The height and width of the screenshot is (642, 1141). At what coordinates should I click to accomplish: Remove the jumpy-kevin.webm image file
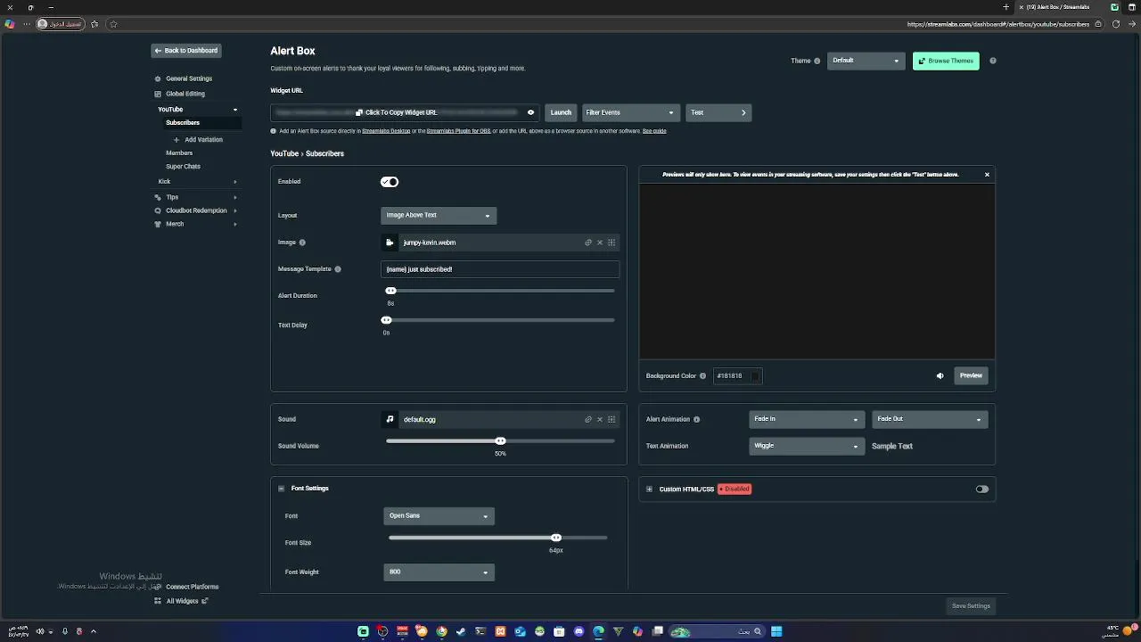(x=600, y=243)
